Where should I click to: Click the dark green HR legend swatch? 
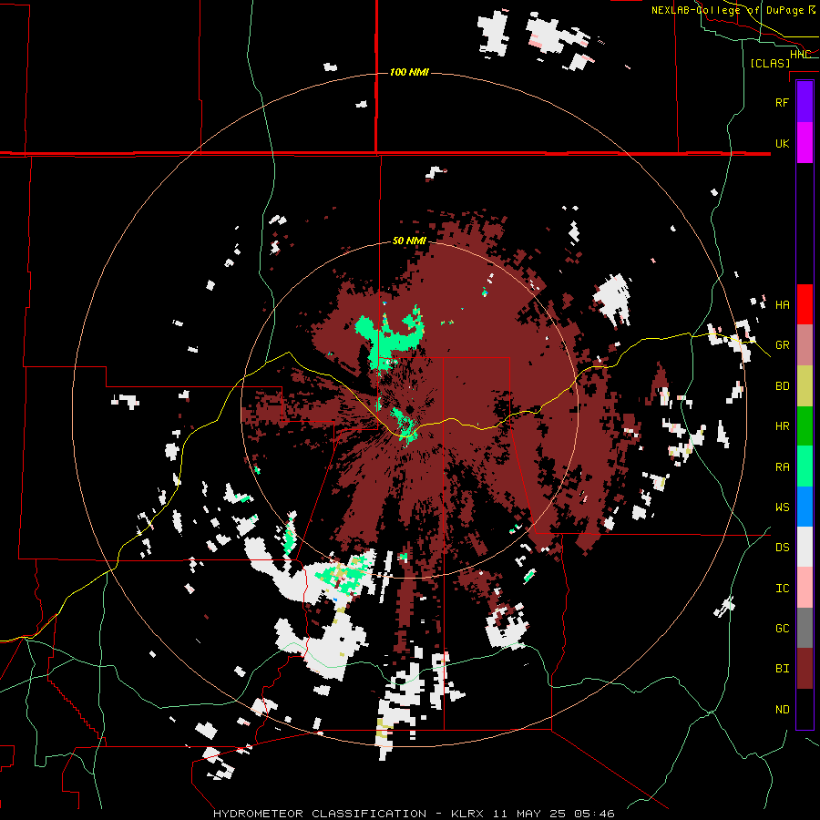click(x=805, y=426)
